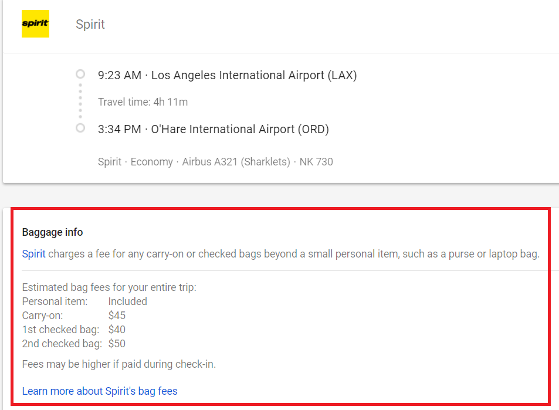Click the dotted flight path line
559x410 pixels.
point(80,101)
